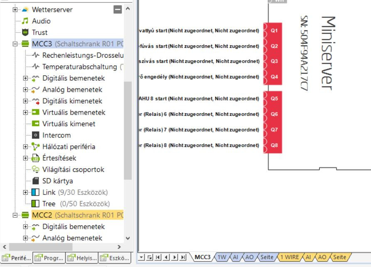Open the yellow Seite sheet tab
The width and height of the screenshot is (371, 267).
339,257
